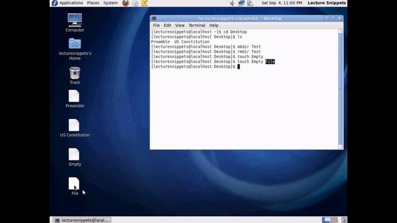Open the terminal Edit menu
Viewport: 397px width, 223px height.
coord(167,25)
